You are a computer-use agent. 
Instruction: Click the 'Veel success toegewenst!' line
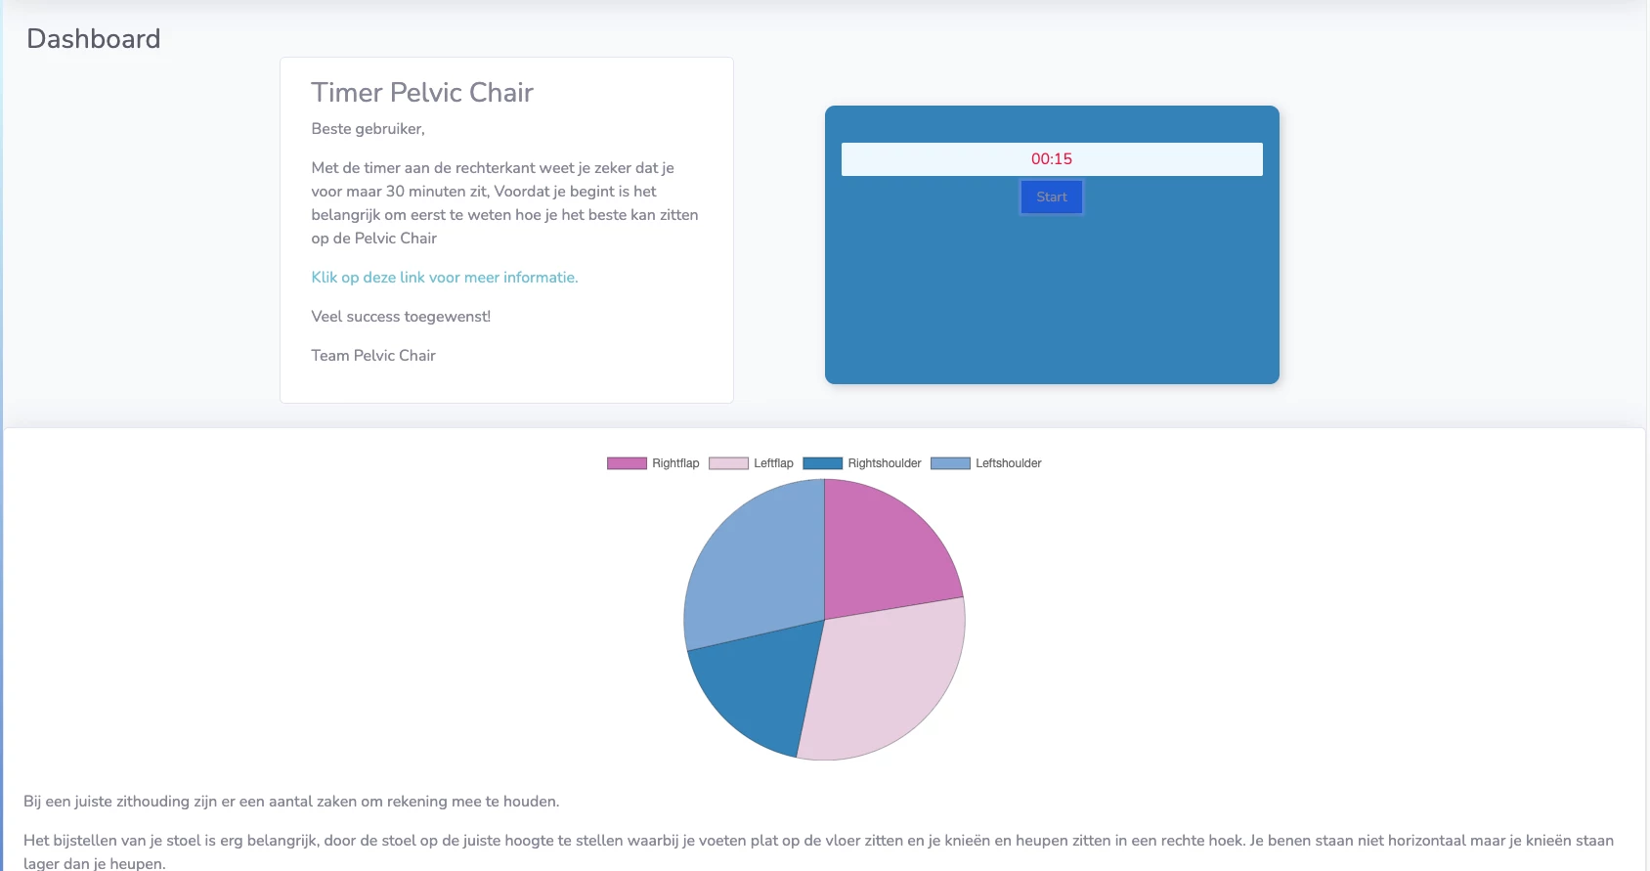(x=401, y=317)
